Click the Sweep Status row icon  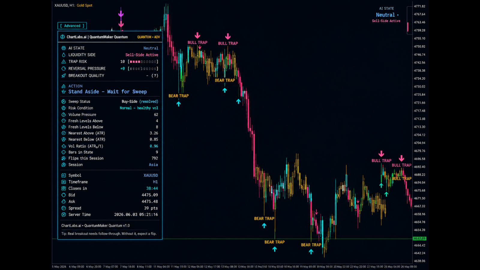click(64, 101)
